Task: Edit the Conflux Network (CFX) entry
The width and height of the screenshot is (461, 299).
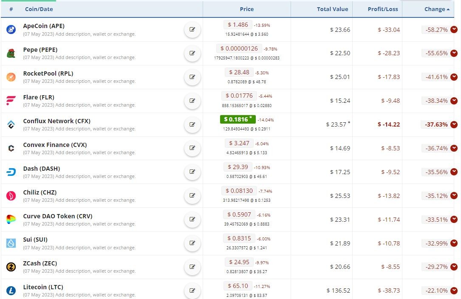Action: point(192,124)
